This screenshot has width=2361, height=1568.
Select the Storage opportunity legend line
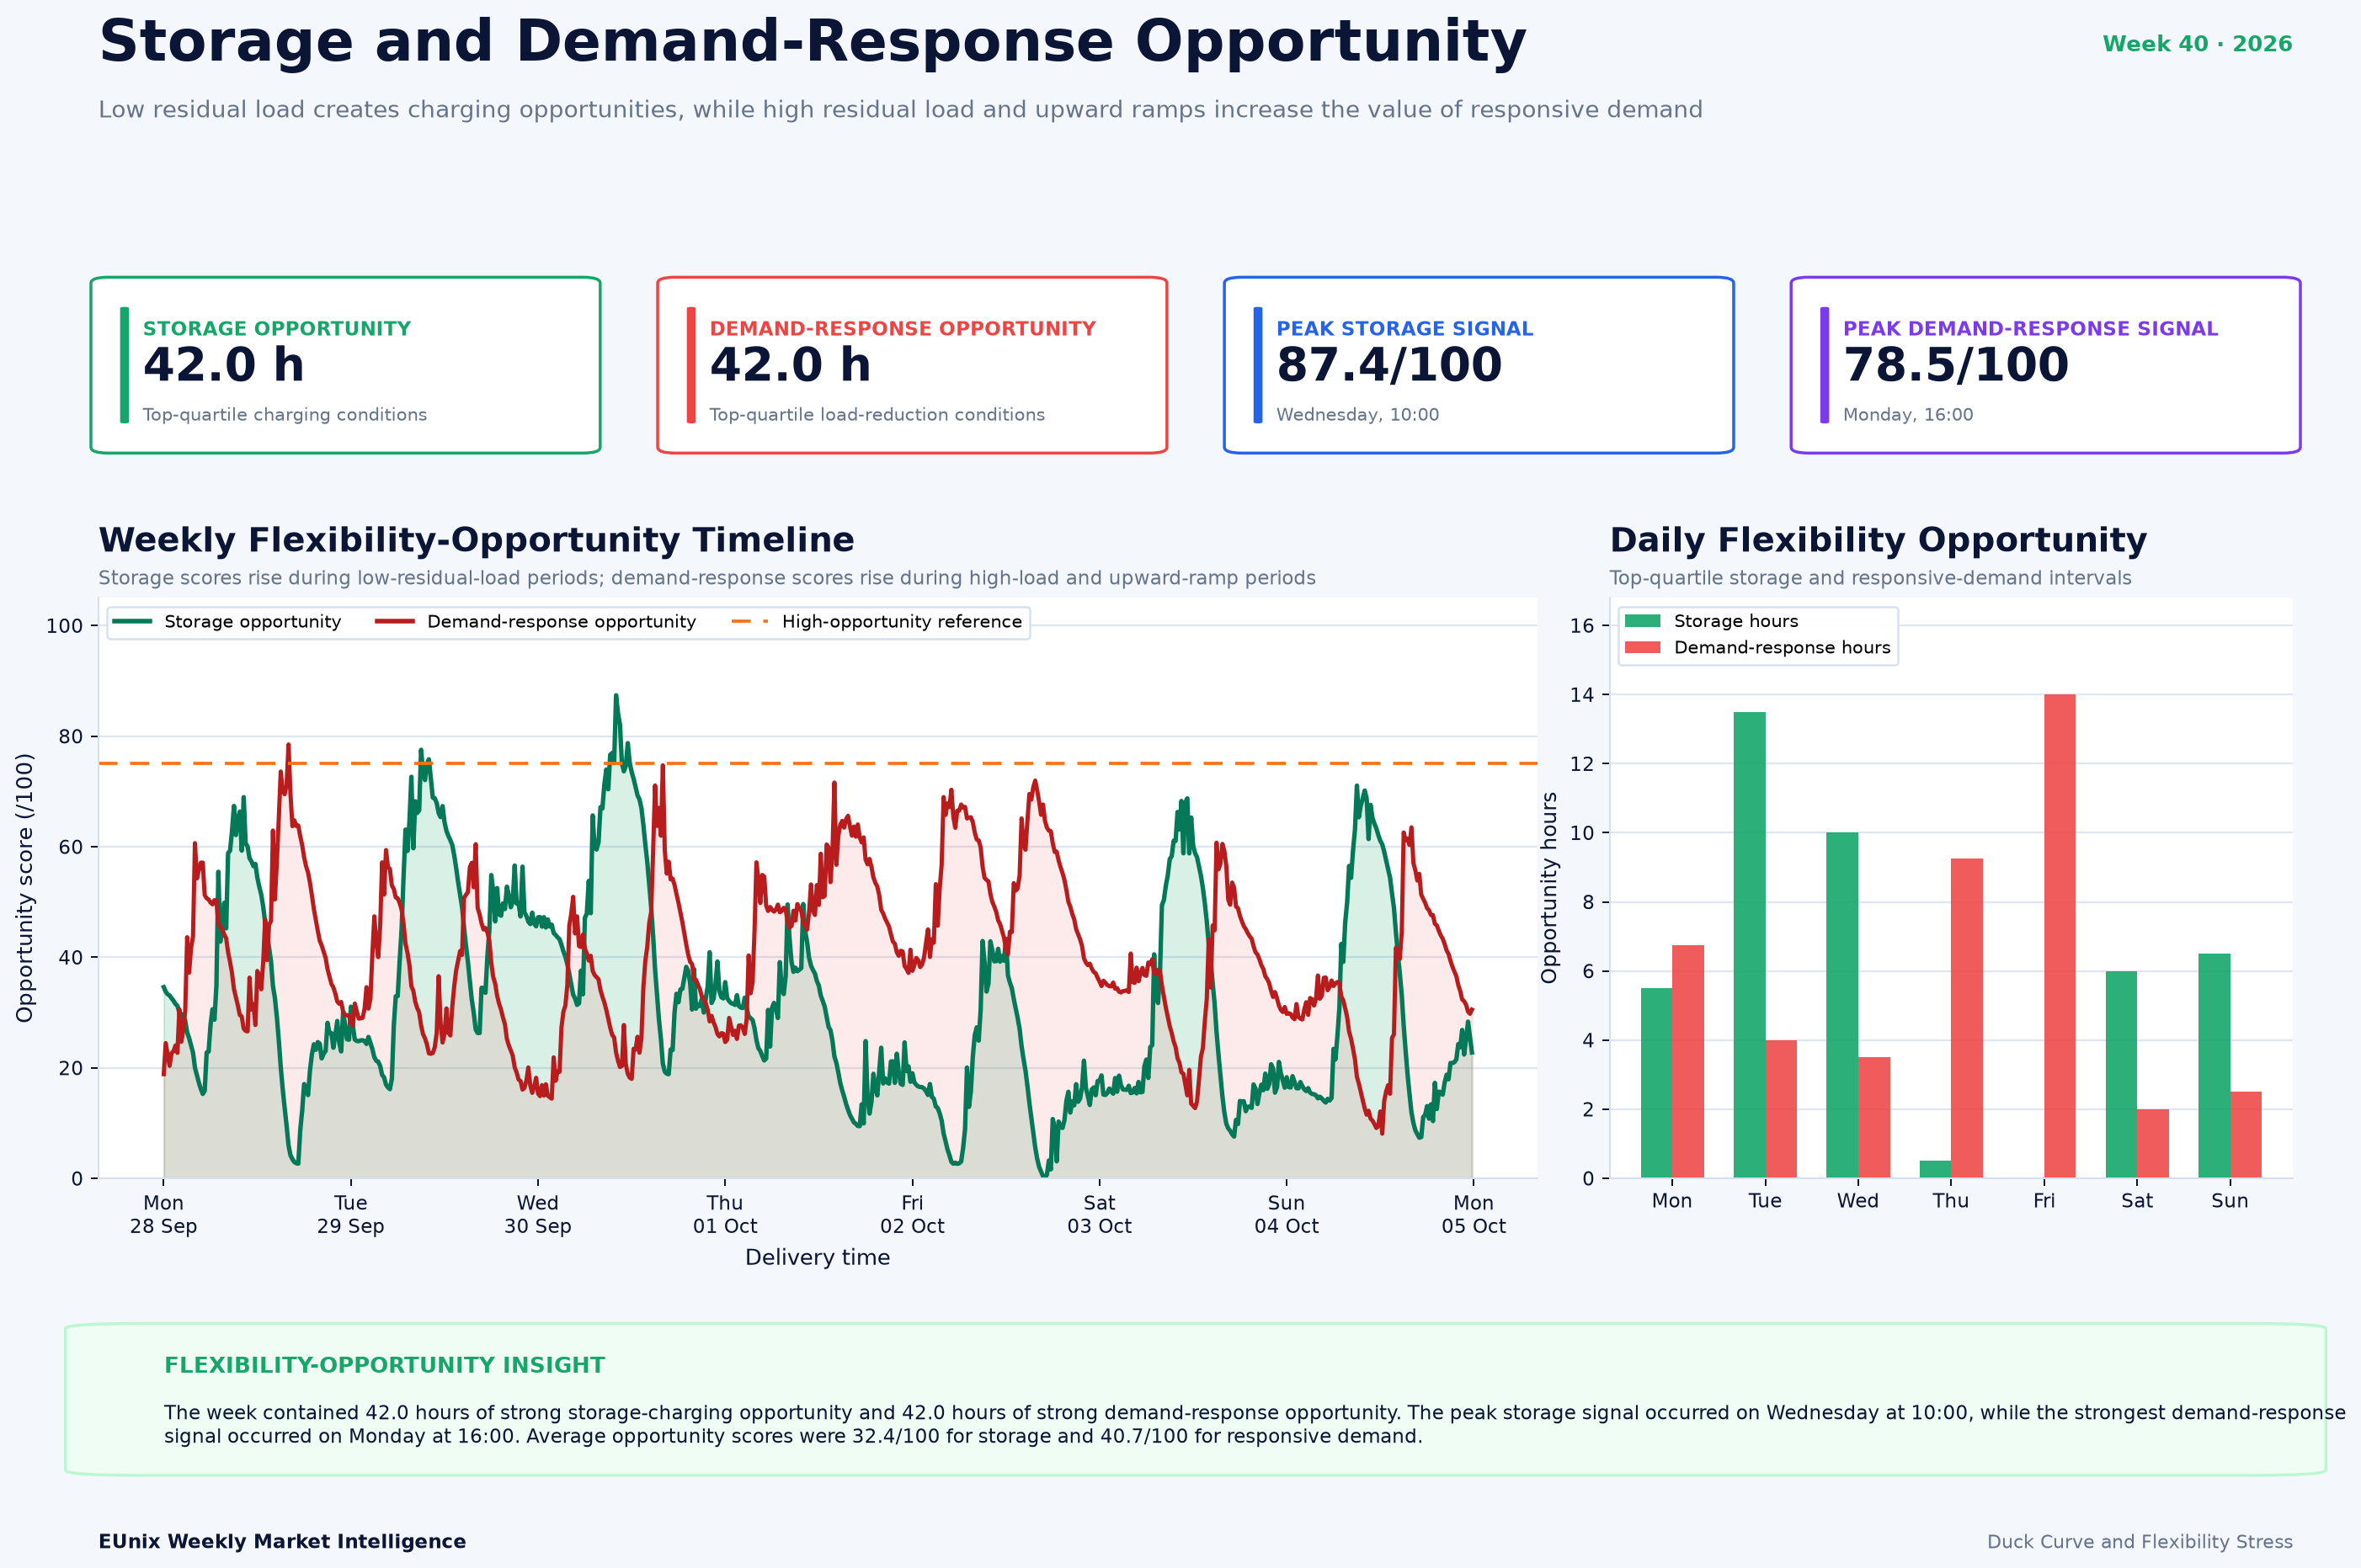[x=132, y=621]
